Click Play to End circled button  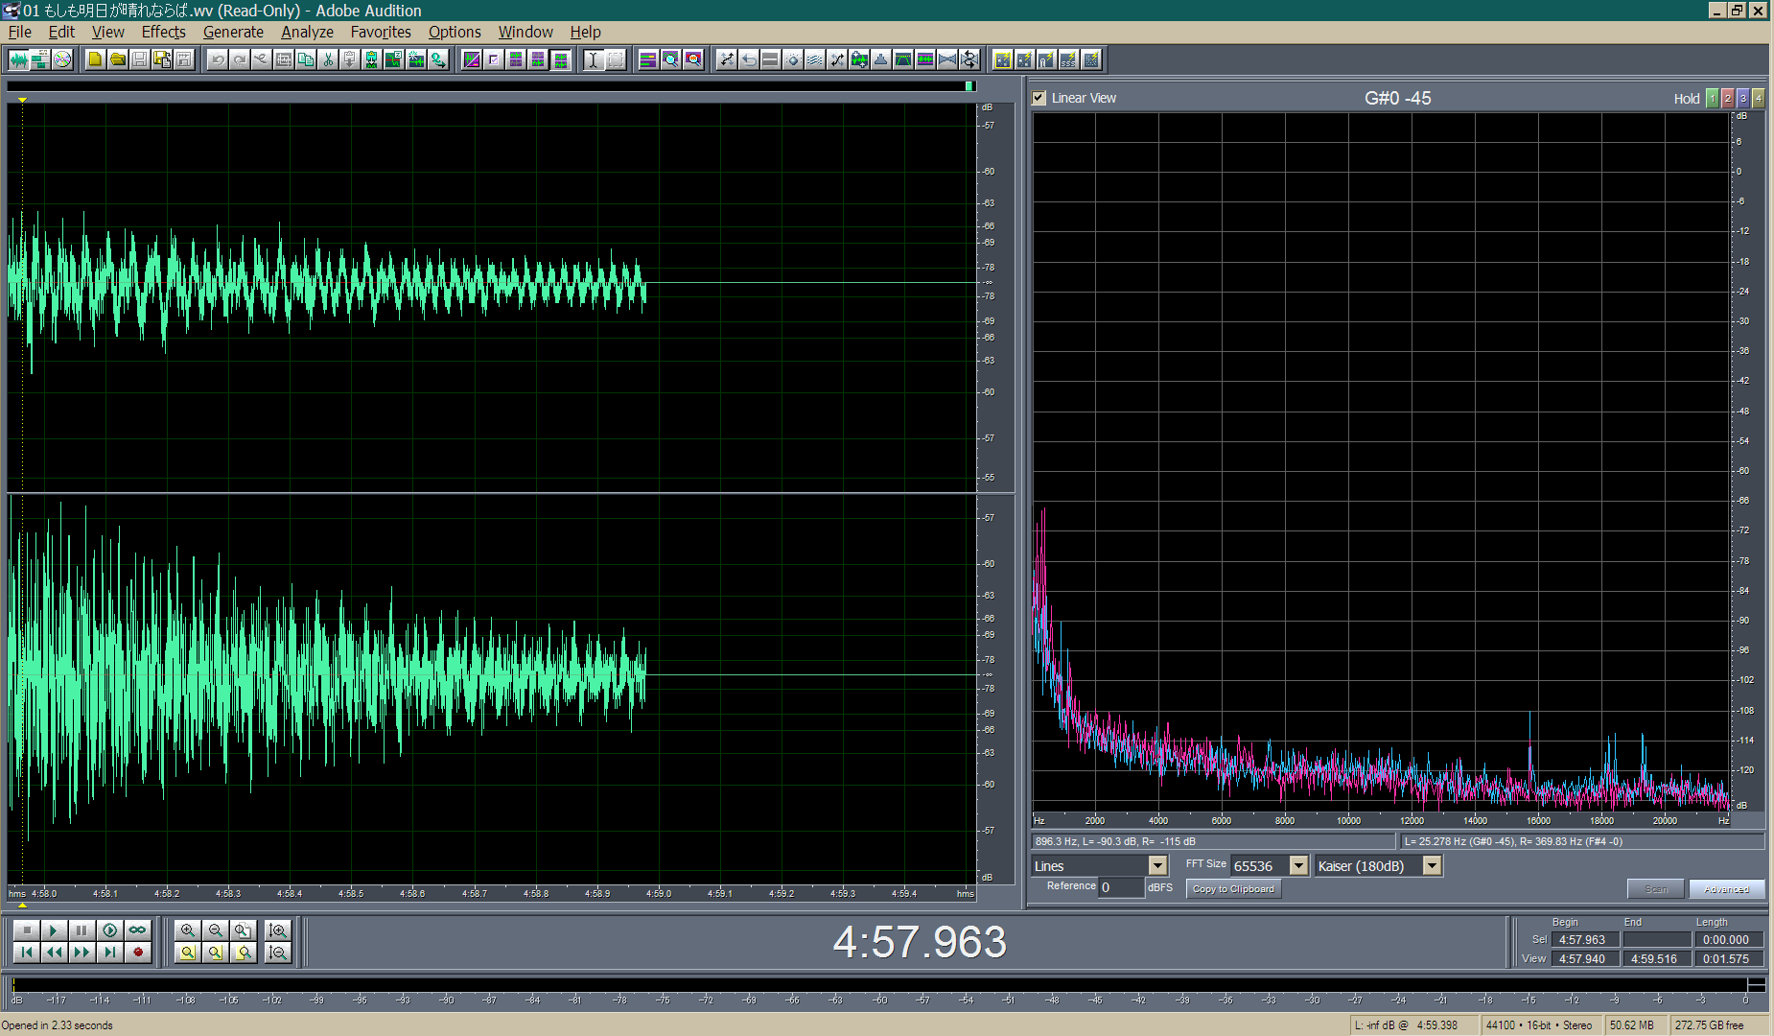click(109, 930)
